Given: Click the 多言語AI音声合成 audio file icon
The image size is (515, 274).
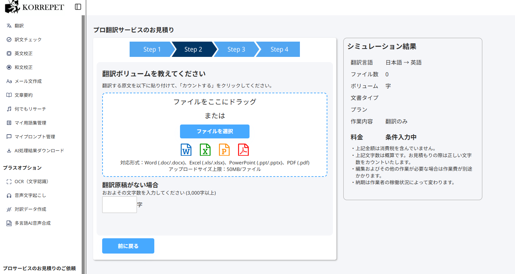Looking at the screenshot, I should click(x=9, y=223).
